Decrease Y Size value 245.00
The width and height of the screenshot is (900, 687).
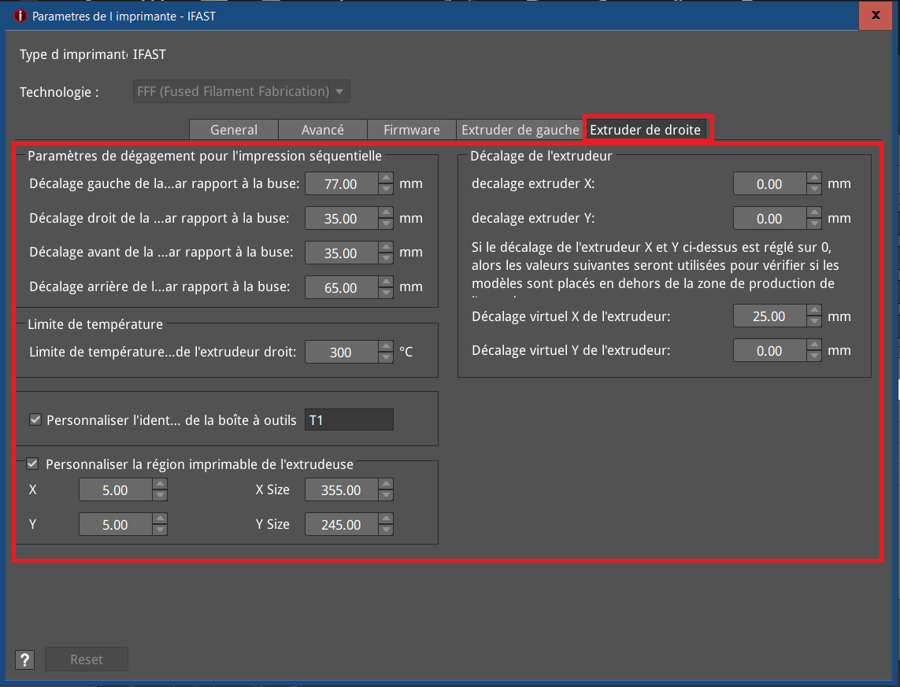tap(387, 530)
